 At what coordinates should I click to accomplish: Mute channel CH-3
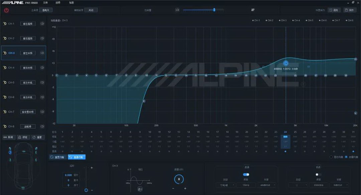42,53
